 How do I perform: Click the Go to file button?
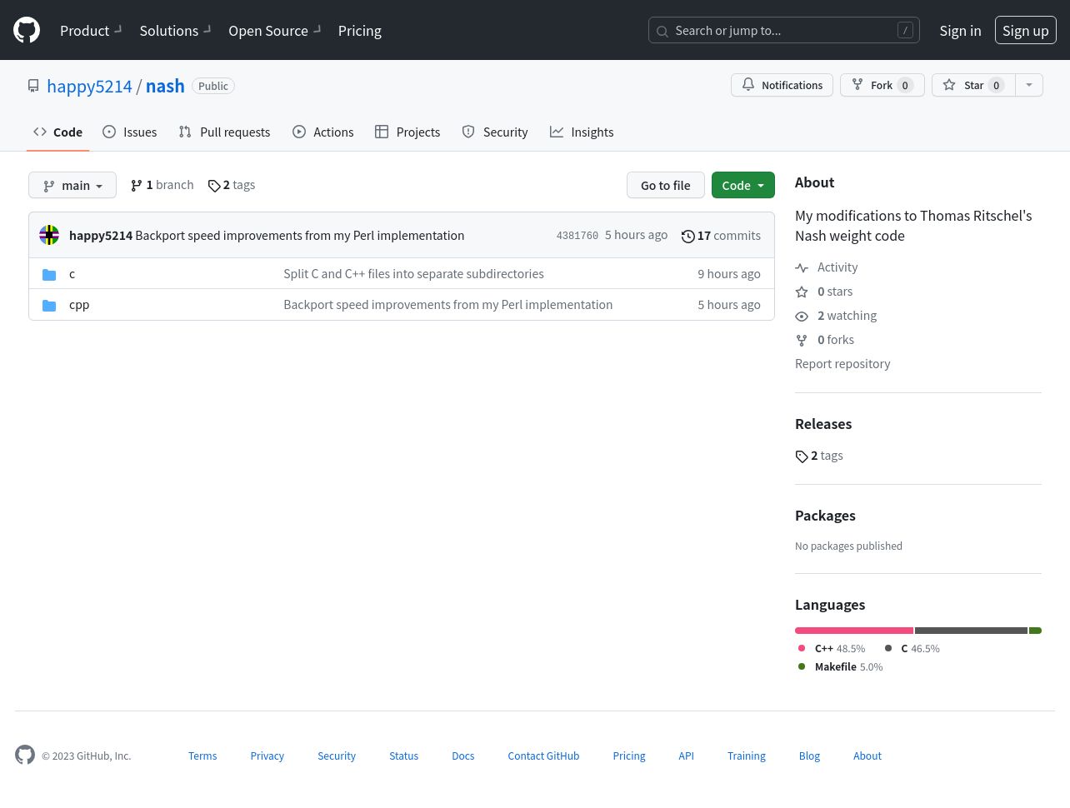(666, 185)
